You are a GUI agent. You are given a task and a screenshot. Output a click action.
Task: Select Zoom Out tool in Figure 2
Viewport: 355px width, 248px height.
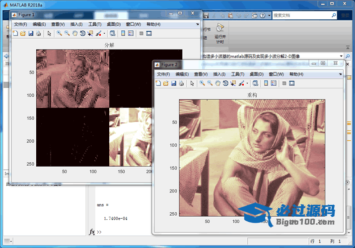[210, 83]
